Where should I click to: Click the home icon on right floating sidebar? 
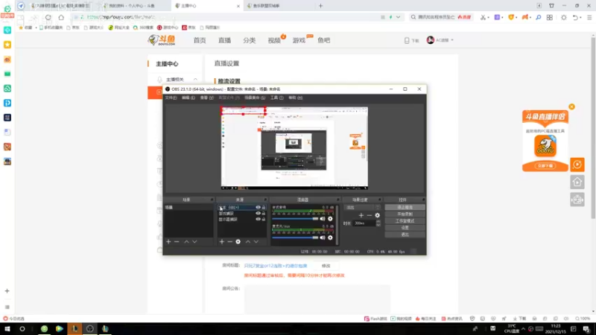577,182
